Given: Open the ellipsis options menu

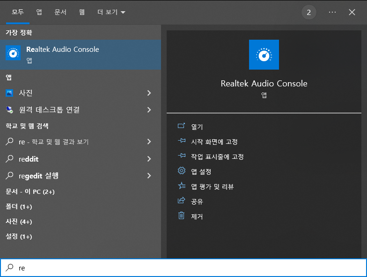Looking at the screenshot, I should [332, 12].
